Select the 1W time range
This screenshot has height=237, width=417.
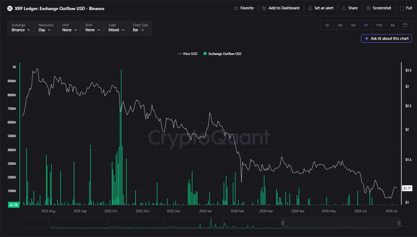[x=340, y=25]
